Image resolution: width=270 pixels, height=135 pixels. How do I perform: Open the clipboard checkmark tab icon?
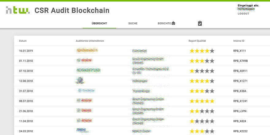[200, 23]
